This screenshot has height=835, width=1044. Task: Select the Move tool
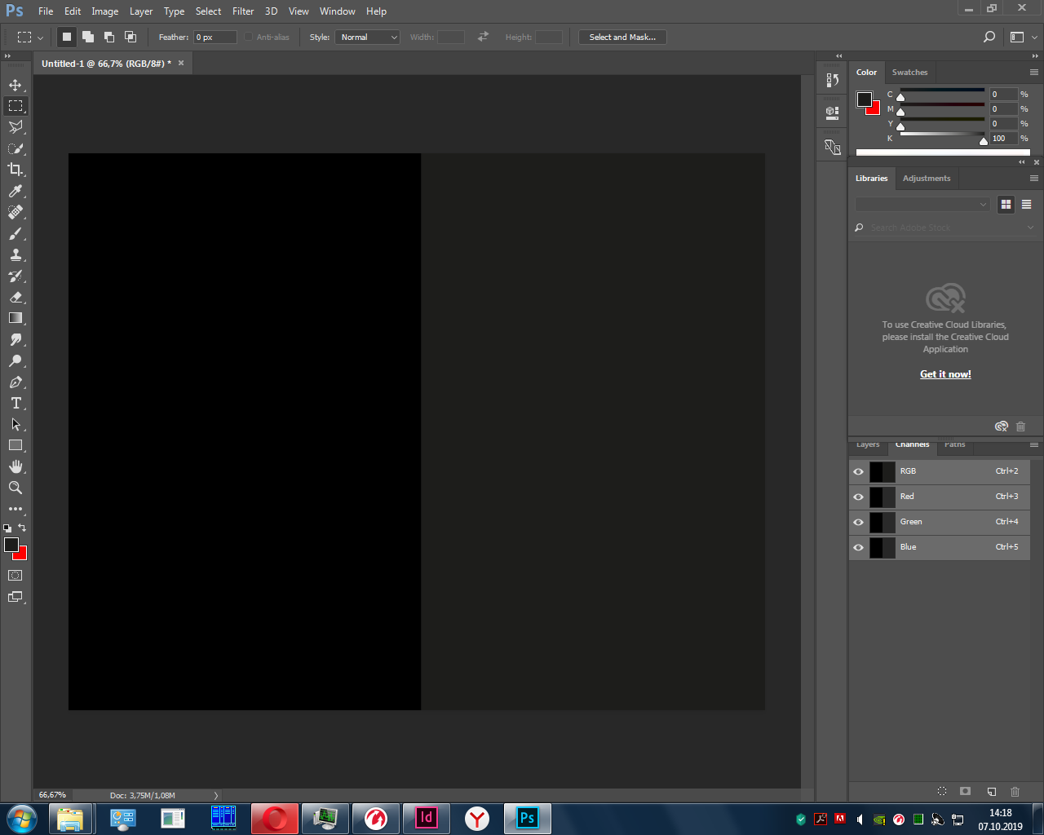pyautogui.click(x=15, y=85)
